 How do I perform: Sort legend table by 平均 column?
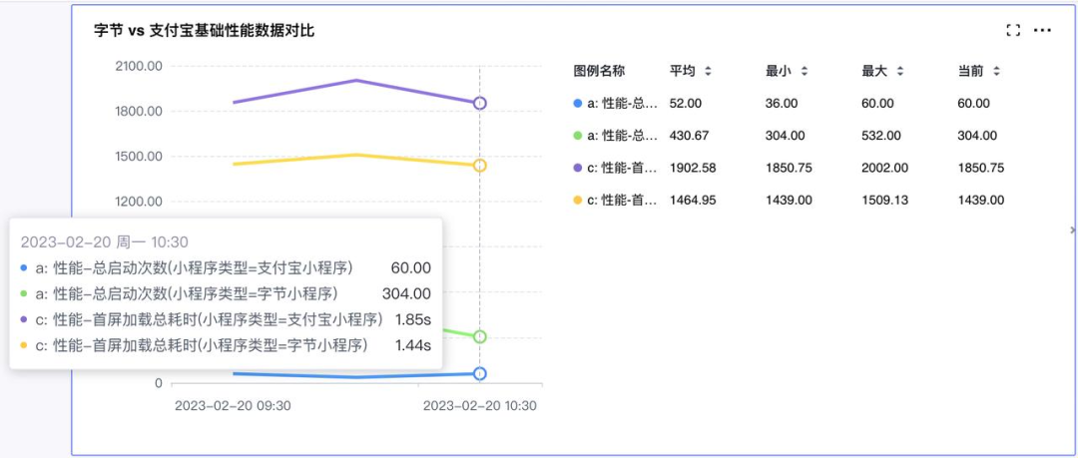pos(708,71)
